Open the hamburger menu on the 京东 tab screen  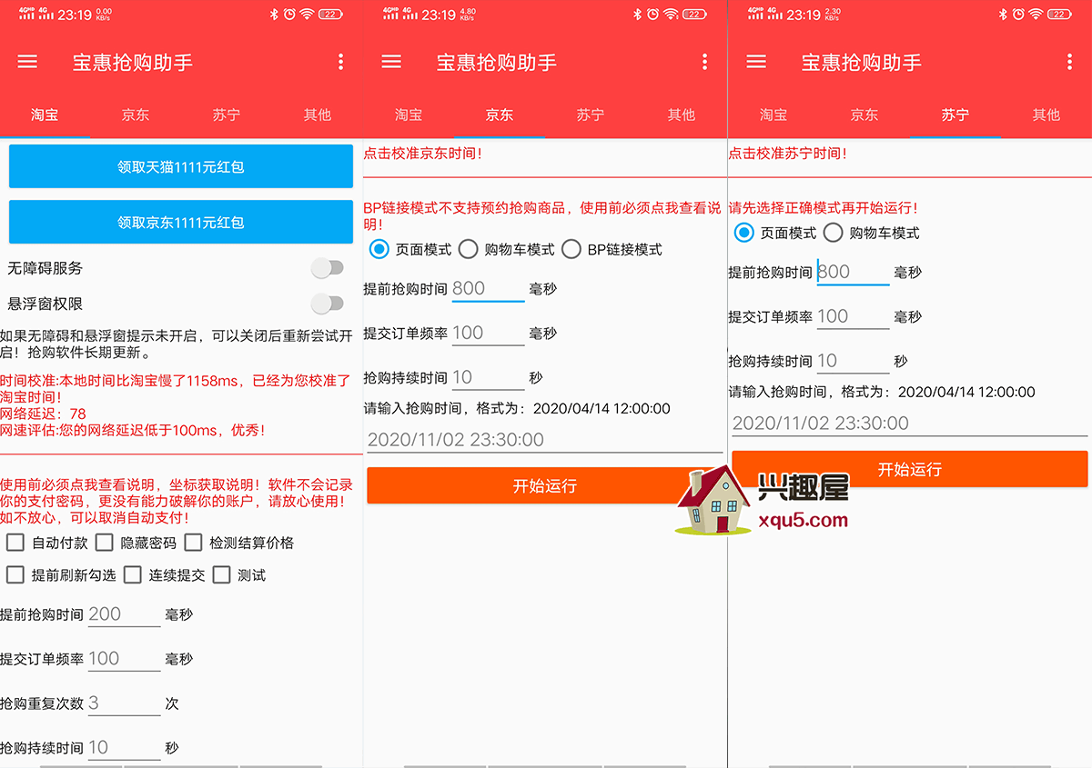tap(391, 62)
